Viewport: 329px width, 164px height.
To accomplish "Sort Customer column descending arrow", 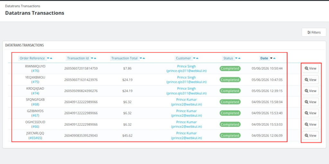I will tap(194, 58).
